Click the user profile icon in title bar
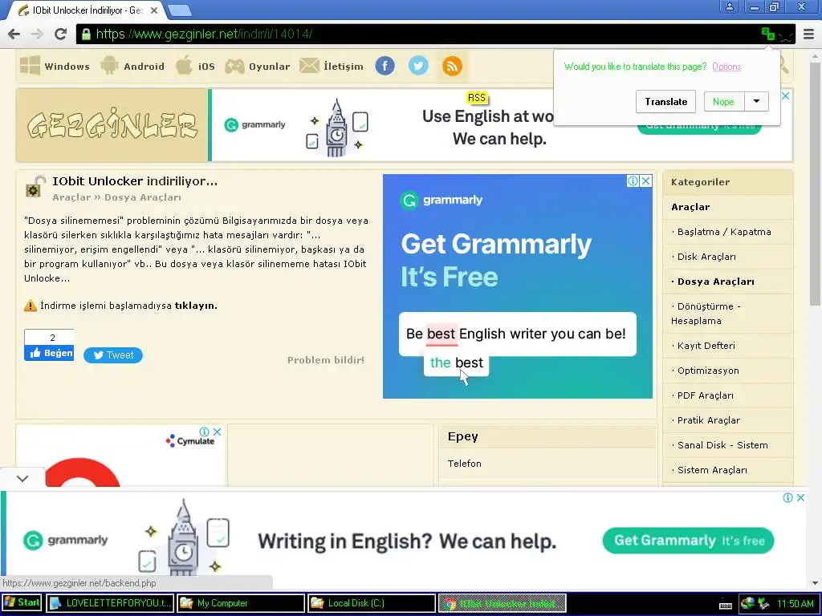 point(729,6)
